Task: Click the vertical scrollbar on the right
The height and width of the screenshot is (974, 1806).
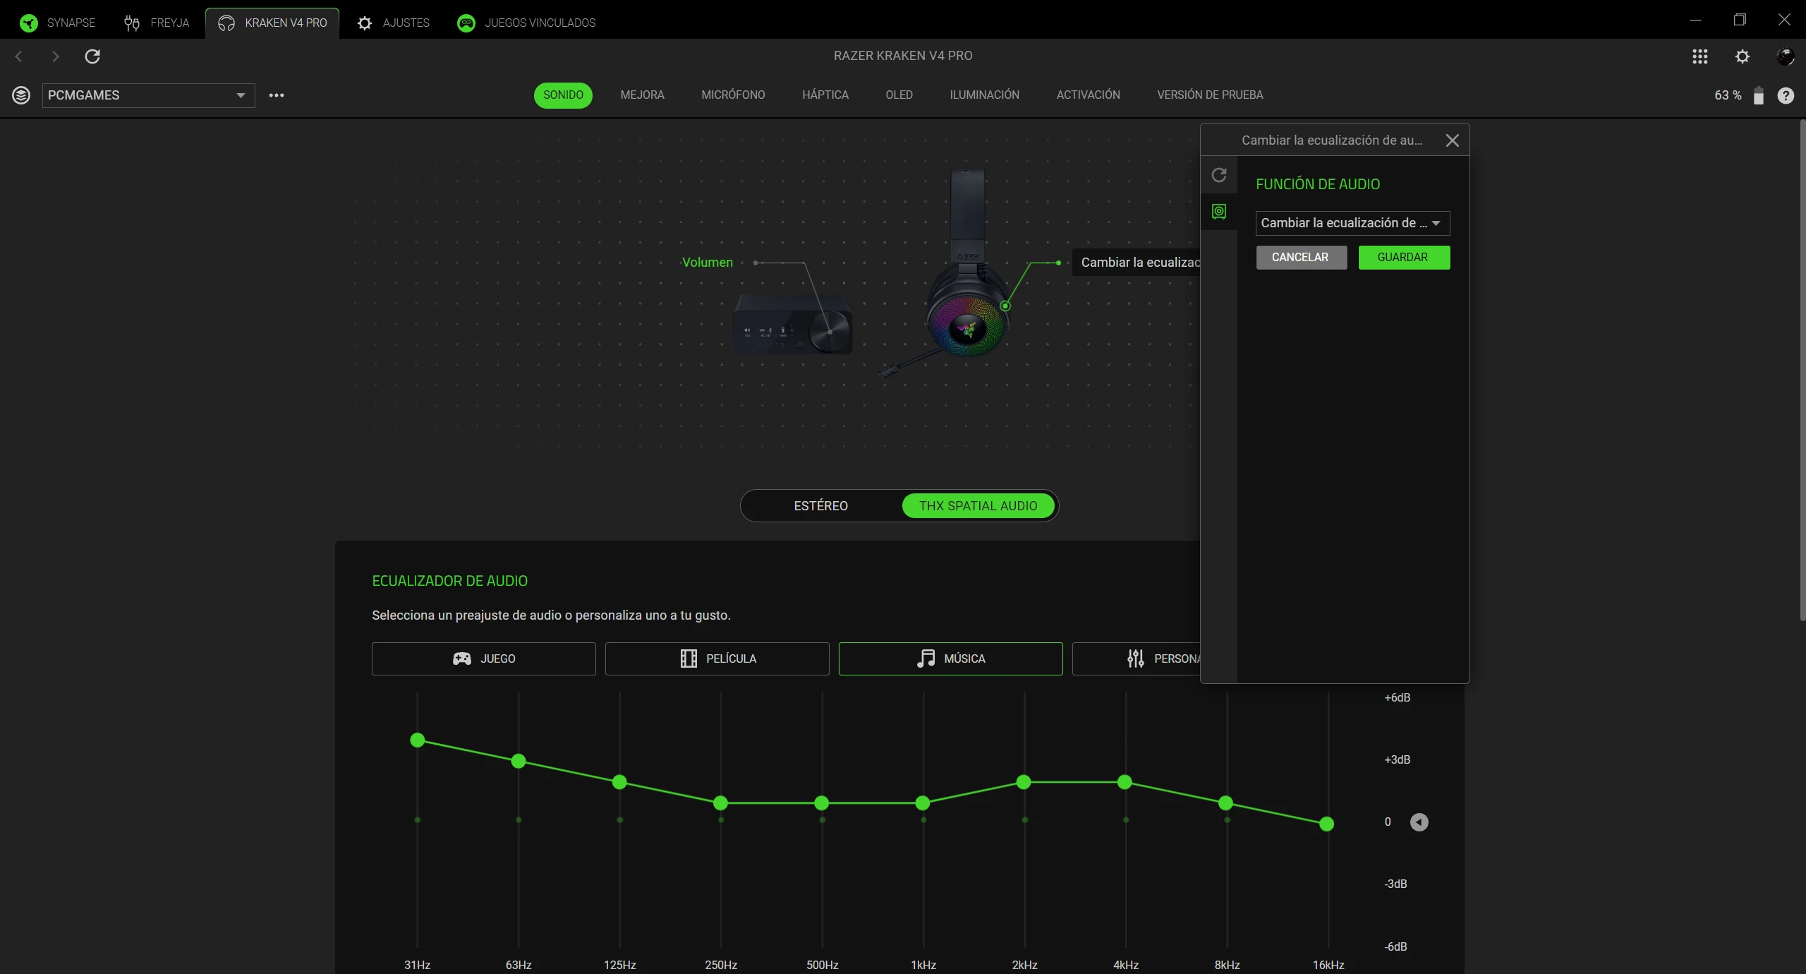Action: click(1802, 371)
